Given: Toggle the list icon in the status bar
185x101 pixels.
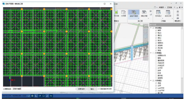Looking at the screenshot, I should 28,96.
